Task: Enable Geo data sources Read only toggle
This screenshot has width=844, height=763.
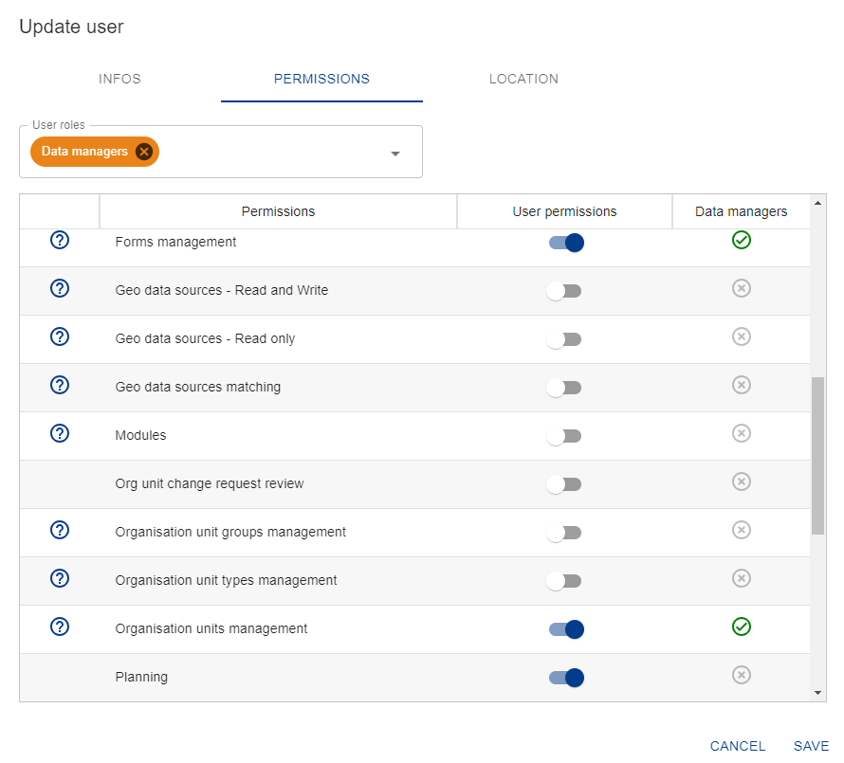Action: pos(564,339)
